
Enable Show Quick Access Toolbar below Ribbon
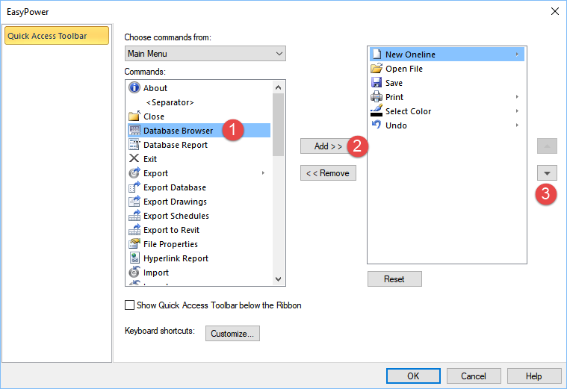click(x=130, y=305)
